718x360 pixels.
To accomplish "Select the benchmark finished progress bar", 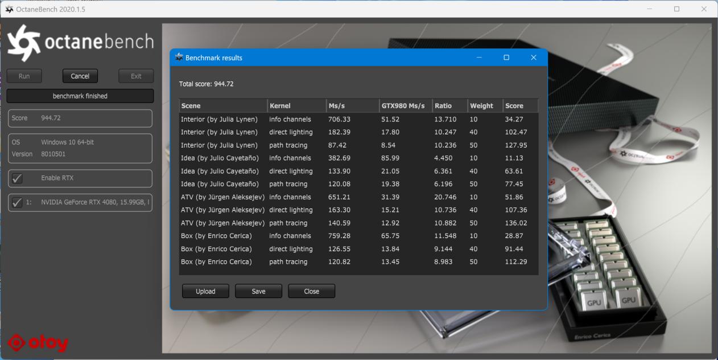I will pos(80,96).
